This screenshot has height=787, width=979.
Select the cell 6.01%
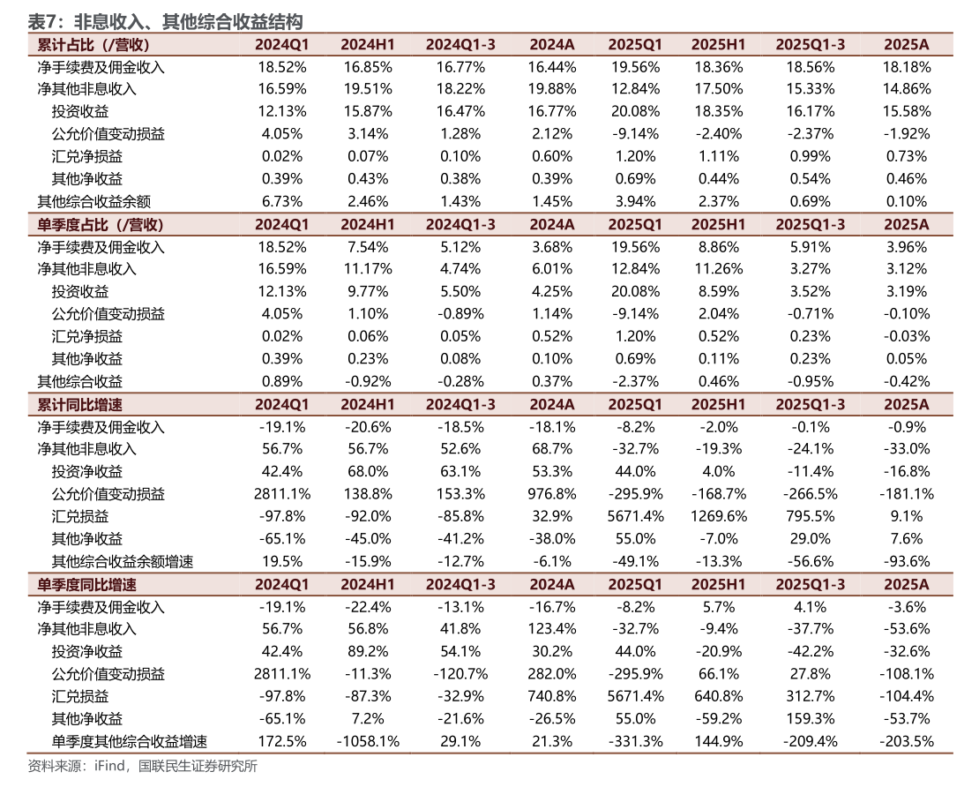552,269
